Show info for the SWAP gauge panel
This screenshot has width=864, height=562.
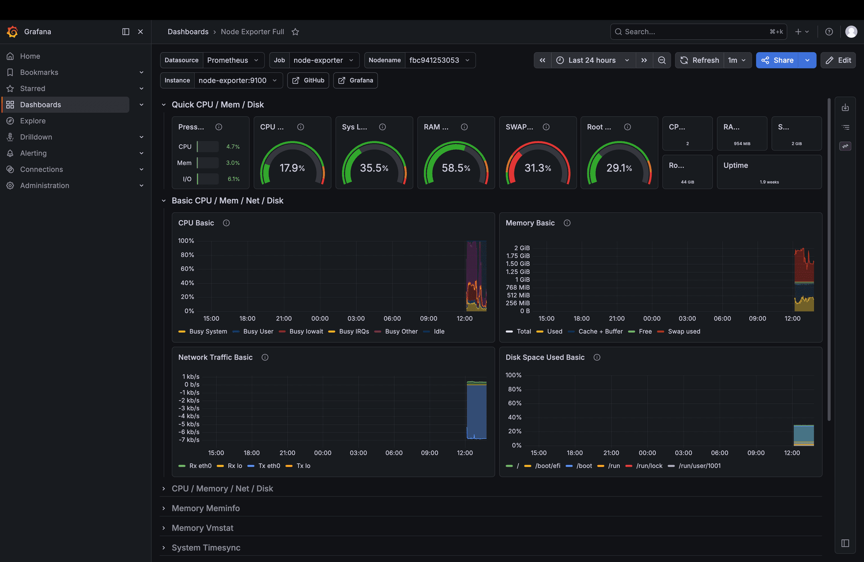546,127
